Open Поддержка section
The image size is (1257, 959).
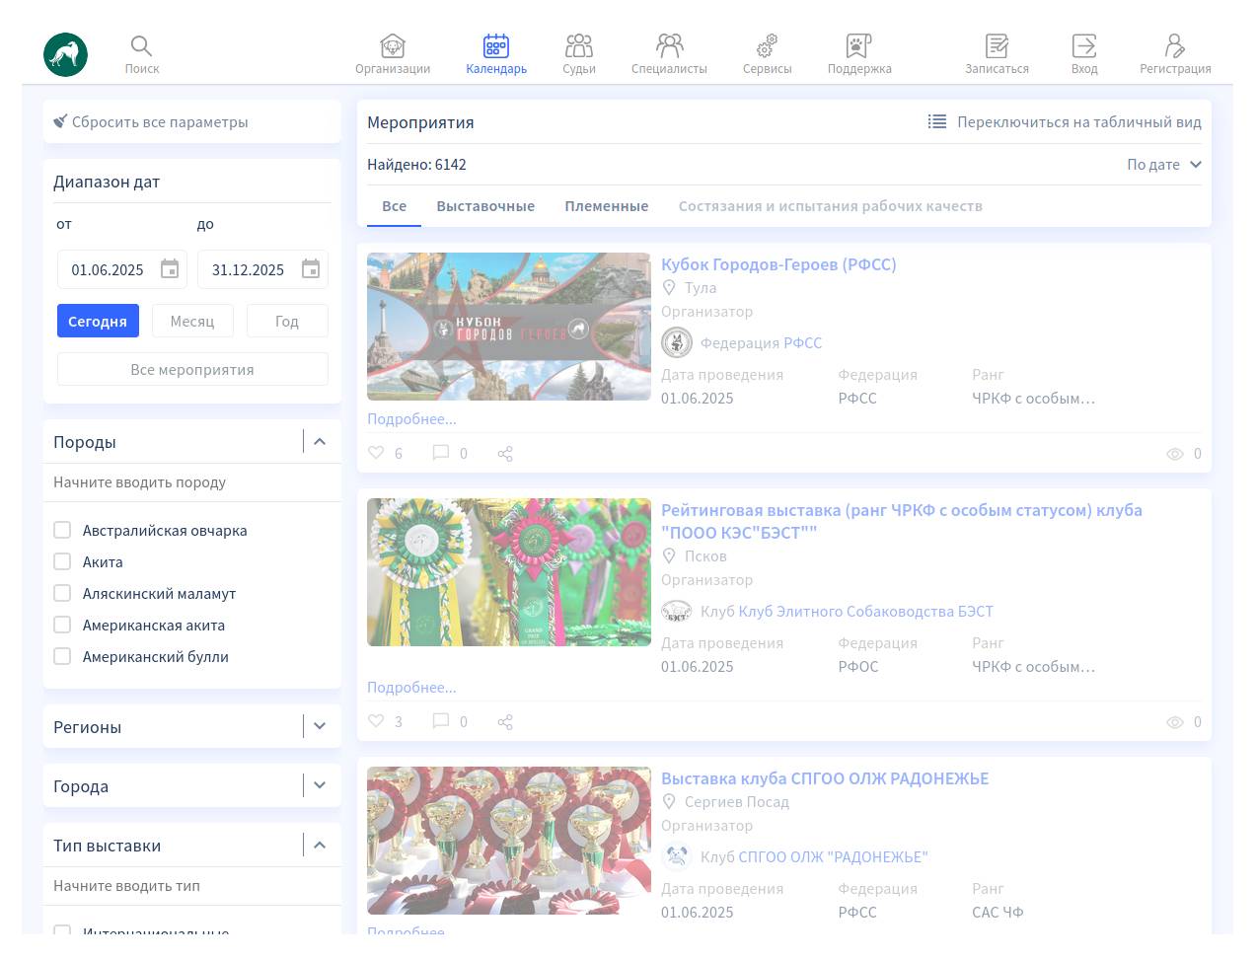click(x=859, y=54)
